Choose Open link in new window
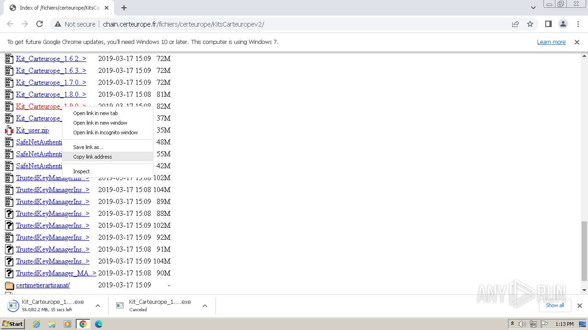 pyautogui.click(x=107, y=123)
